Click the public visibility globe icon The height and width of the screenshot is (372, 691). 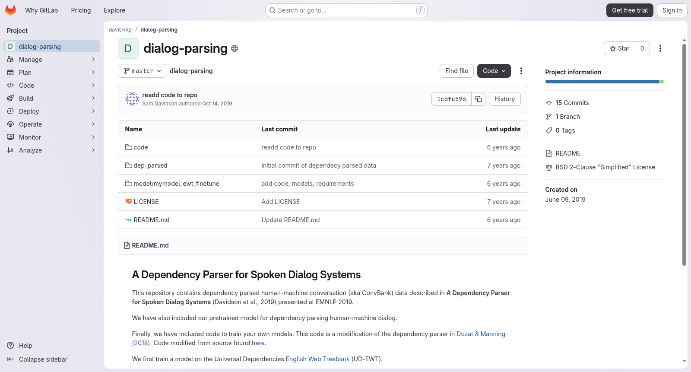[x=235, y=48]
